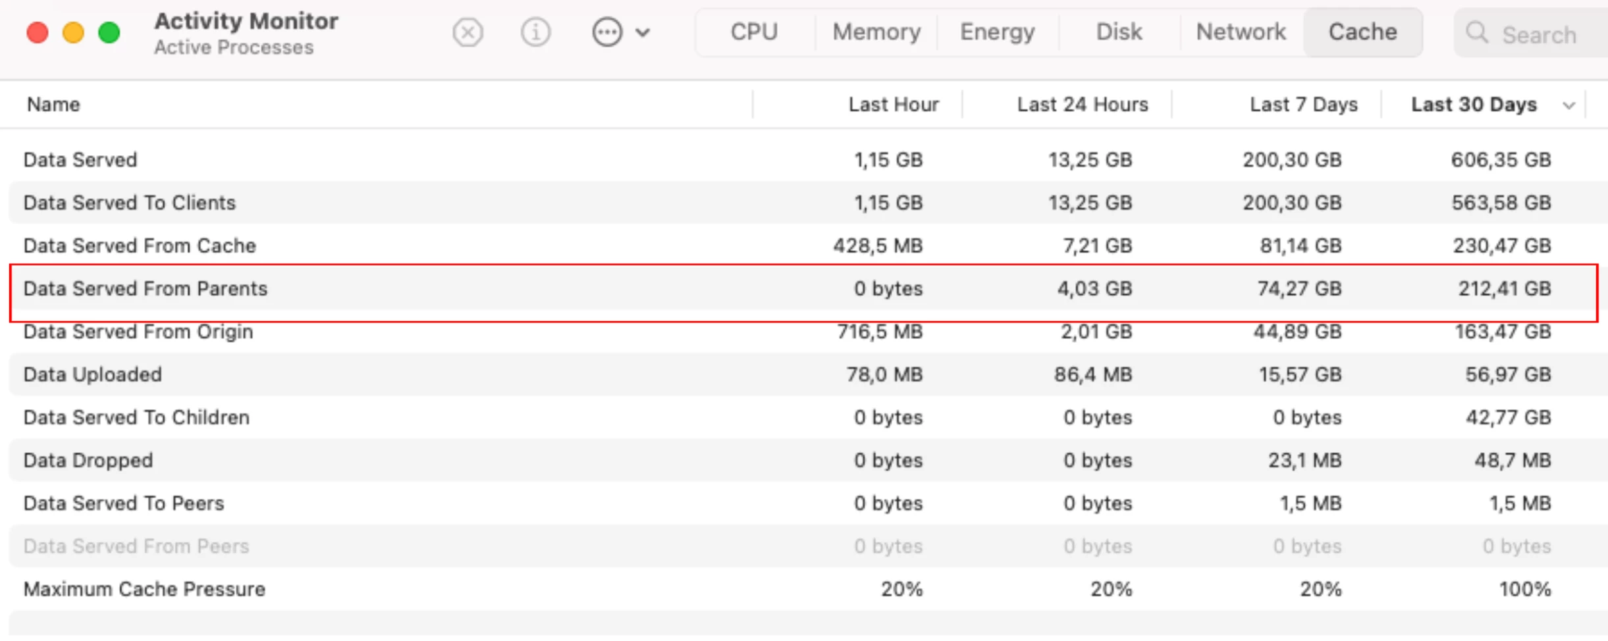Expand the chevron beside the ellipsis
The image size is (1608, 641).
[643, 32]
